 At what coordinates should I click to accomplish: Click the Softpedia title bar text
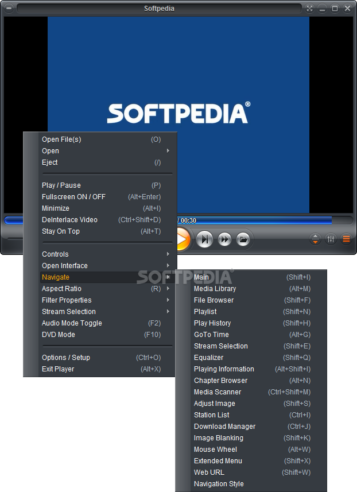[159, 9]
